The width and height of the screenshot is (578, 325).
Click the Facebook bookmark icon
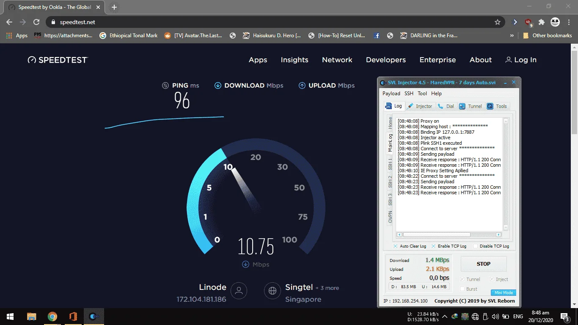pos(376,36)
